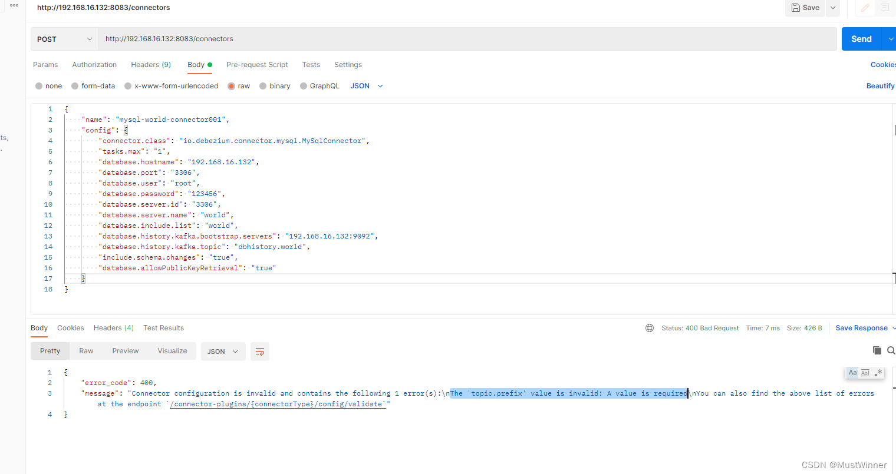The width and height of the screenshot is (896, 474).
Task: Expand the Send button dropdown arrow
Action: coord(890,39)
